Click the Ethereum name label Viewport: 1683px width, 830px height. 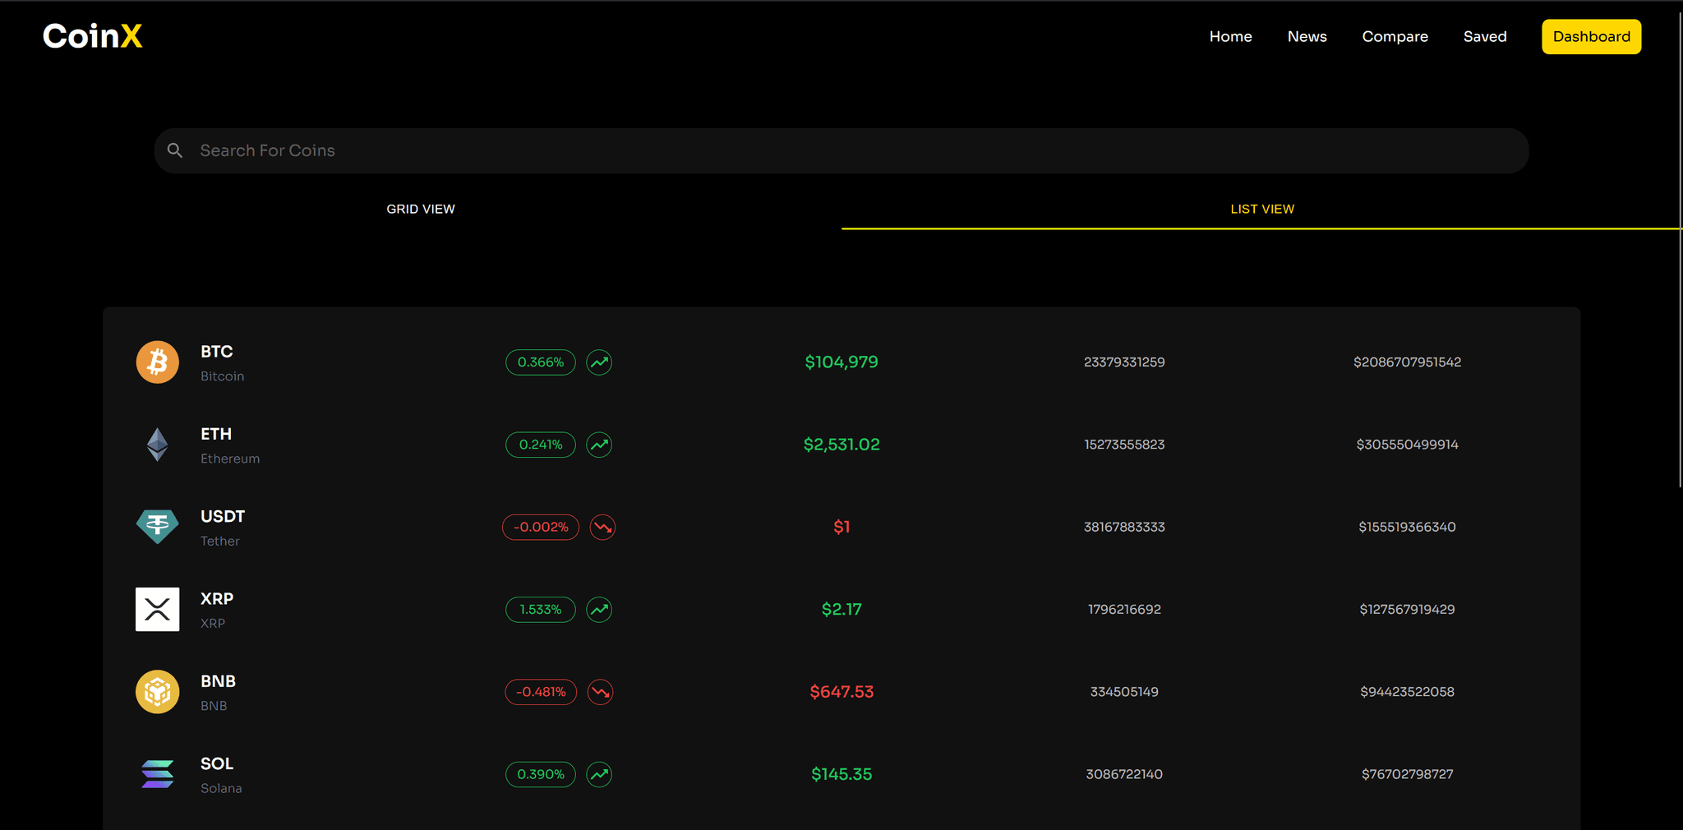click(x=230, y=459)
